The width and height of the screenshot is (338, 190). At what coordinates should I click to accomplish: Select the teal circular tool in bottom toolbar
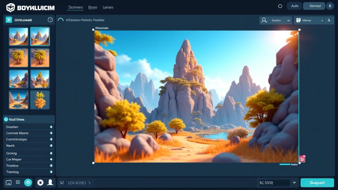pyautogui.click(x=28, y=182)
